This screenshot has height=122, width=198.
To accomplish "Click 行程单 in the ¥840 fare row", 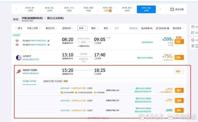I will [90, 111].
